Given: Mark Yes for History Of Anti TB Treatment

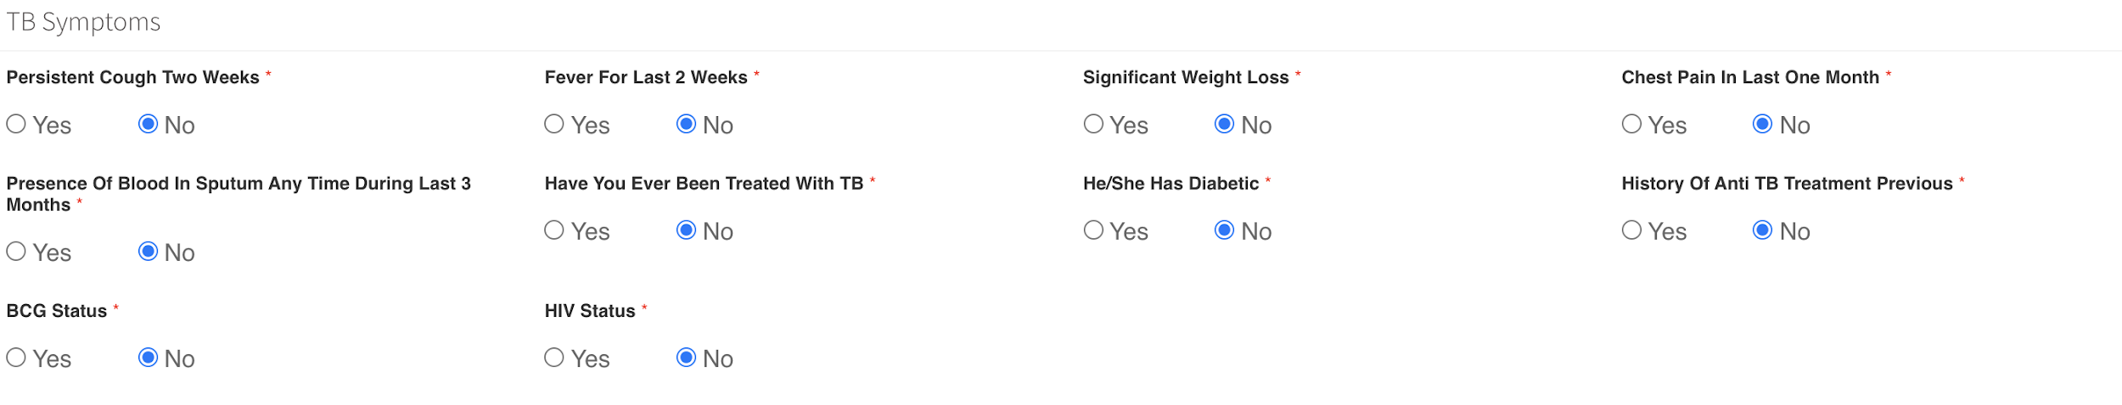Looking at the screenshot, I should (1631, 230).
